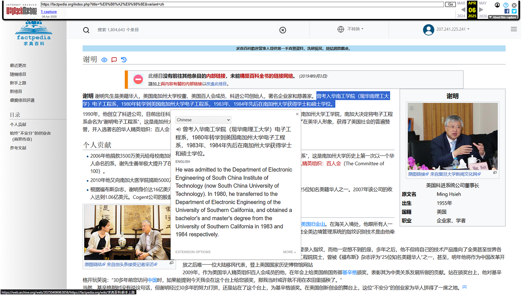522x295 pixels.
Task: Click the 搜索 1,804,643 个条目 search field
Action: point(186,30)
